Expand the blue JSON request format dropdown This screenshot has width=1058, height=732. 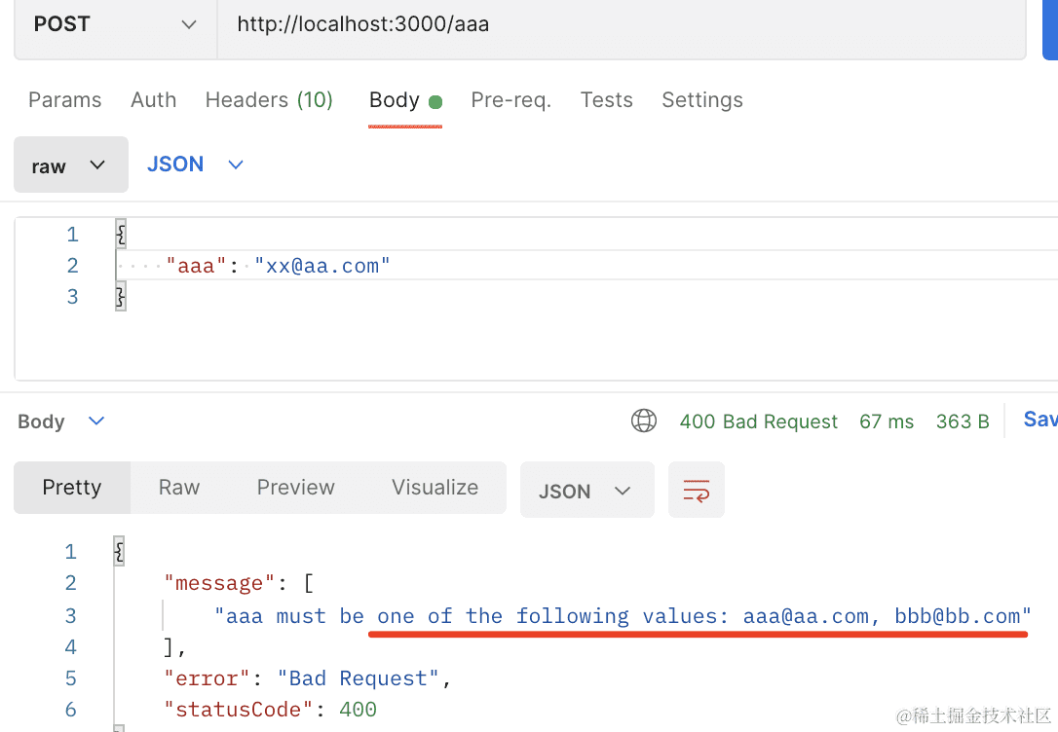(x=195, y=165)
